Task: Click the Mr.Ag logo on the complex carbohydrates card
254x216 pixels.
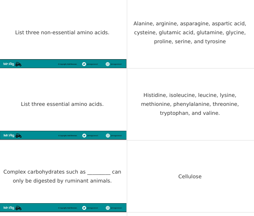Action: coord(9,208)
